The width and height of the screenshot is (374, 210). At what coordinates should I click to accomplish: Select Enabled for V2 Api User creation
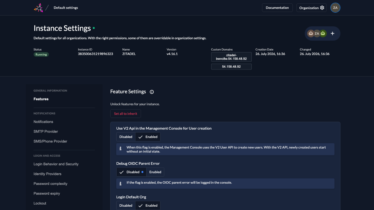tap(148, 137)
